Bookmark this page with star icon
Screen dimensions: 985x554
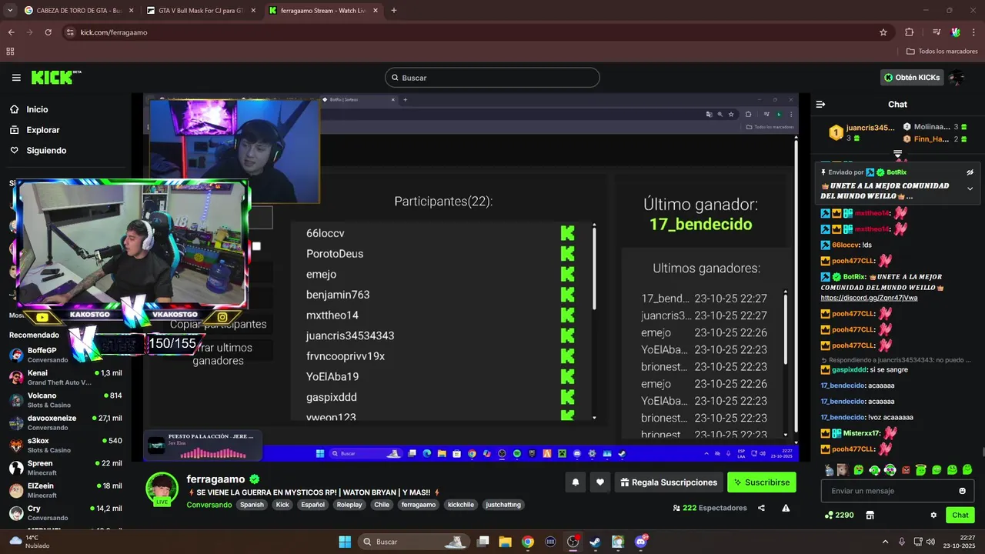pyautogui.click(x=883, y=32)
